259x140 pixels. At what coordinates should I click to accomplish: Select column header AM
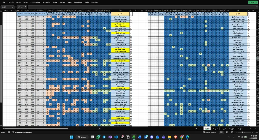point(238,11)
